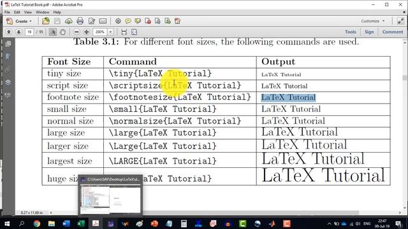Click the scroll down arrow of vertical scrollbar
408x229 pixels.
405,207
